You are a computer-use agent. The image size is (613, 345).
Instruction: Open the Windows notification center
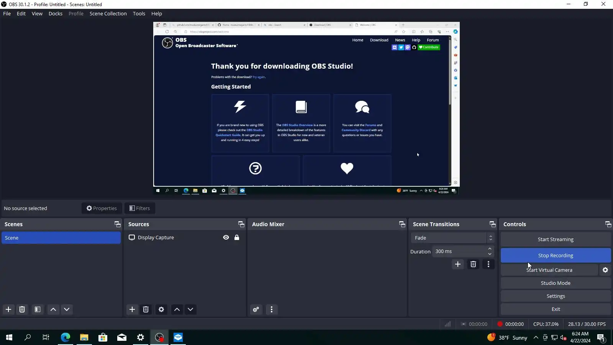pyautogui.click(x=601, y=337)
